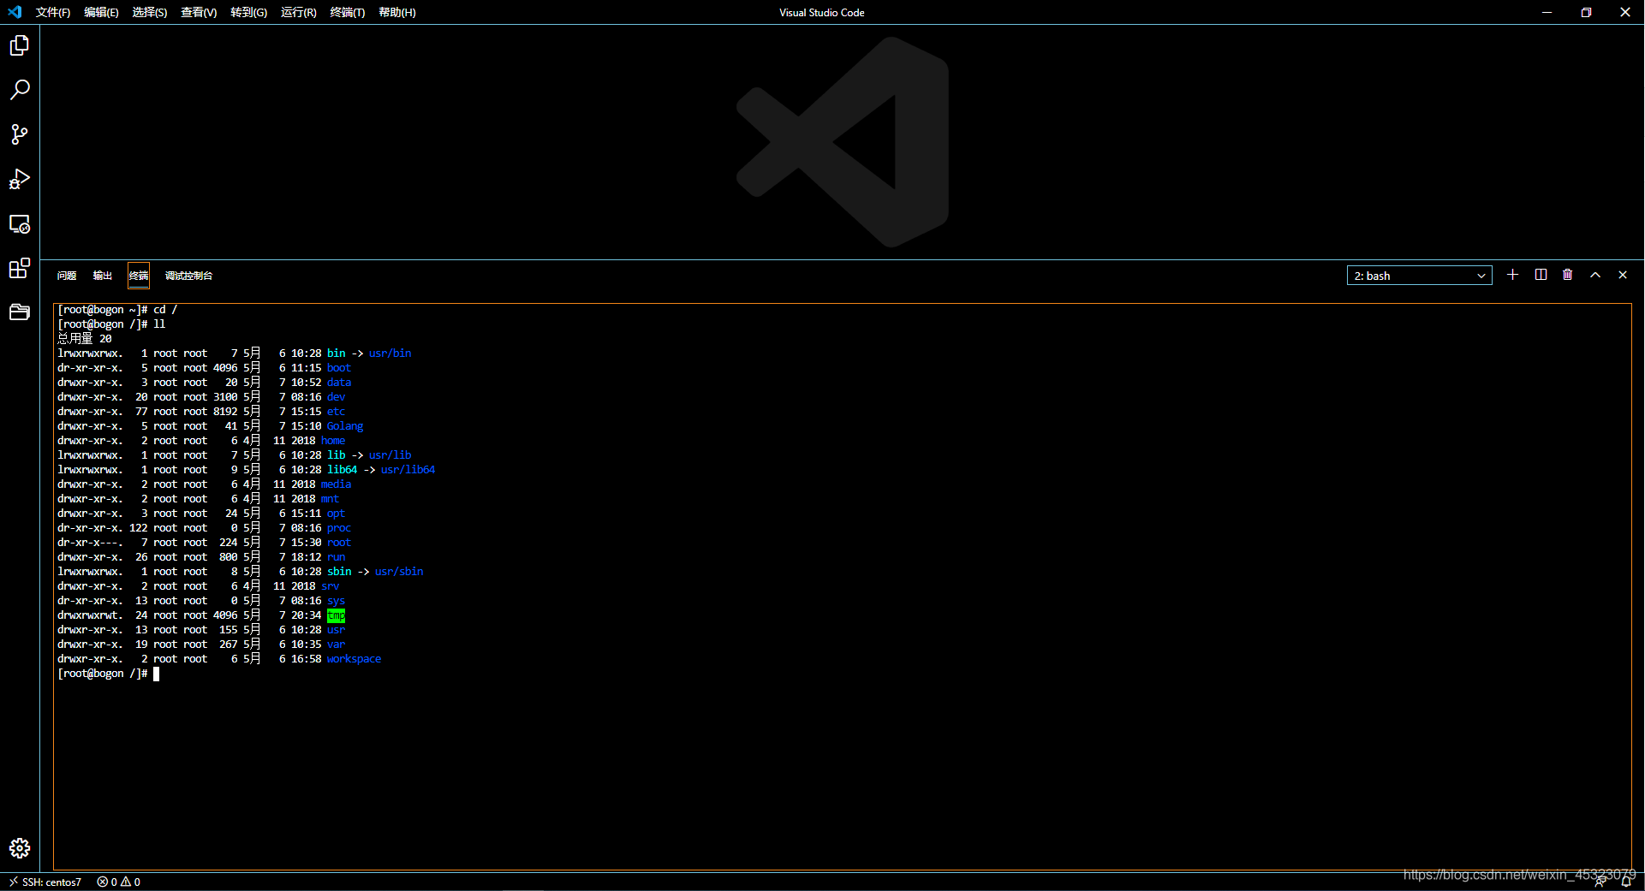Click the highlighted 'tmp' directory entry
Image resolution: width=1645 pixels, height=891 pixels.
tap(336, 615)
